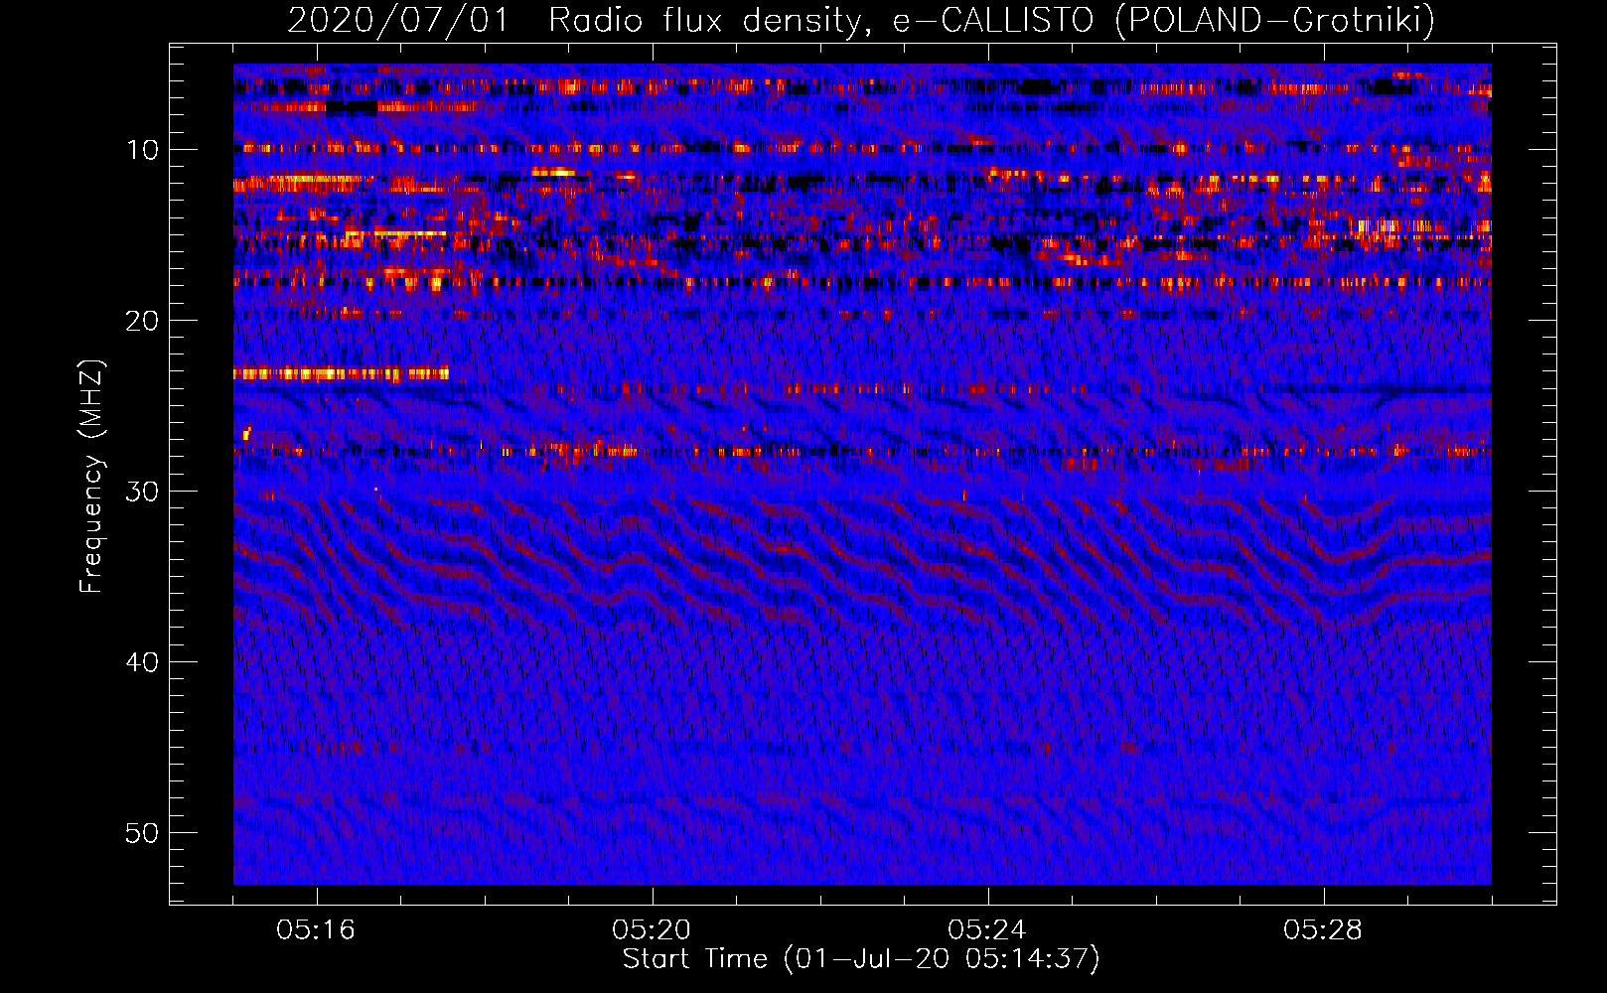Click the 05:24 time tick label
This screenshot has height=993, width=1607.
(x=987, y=930)
